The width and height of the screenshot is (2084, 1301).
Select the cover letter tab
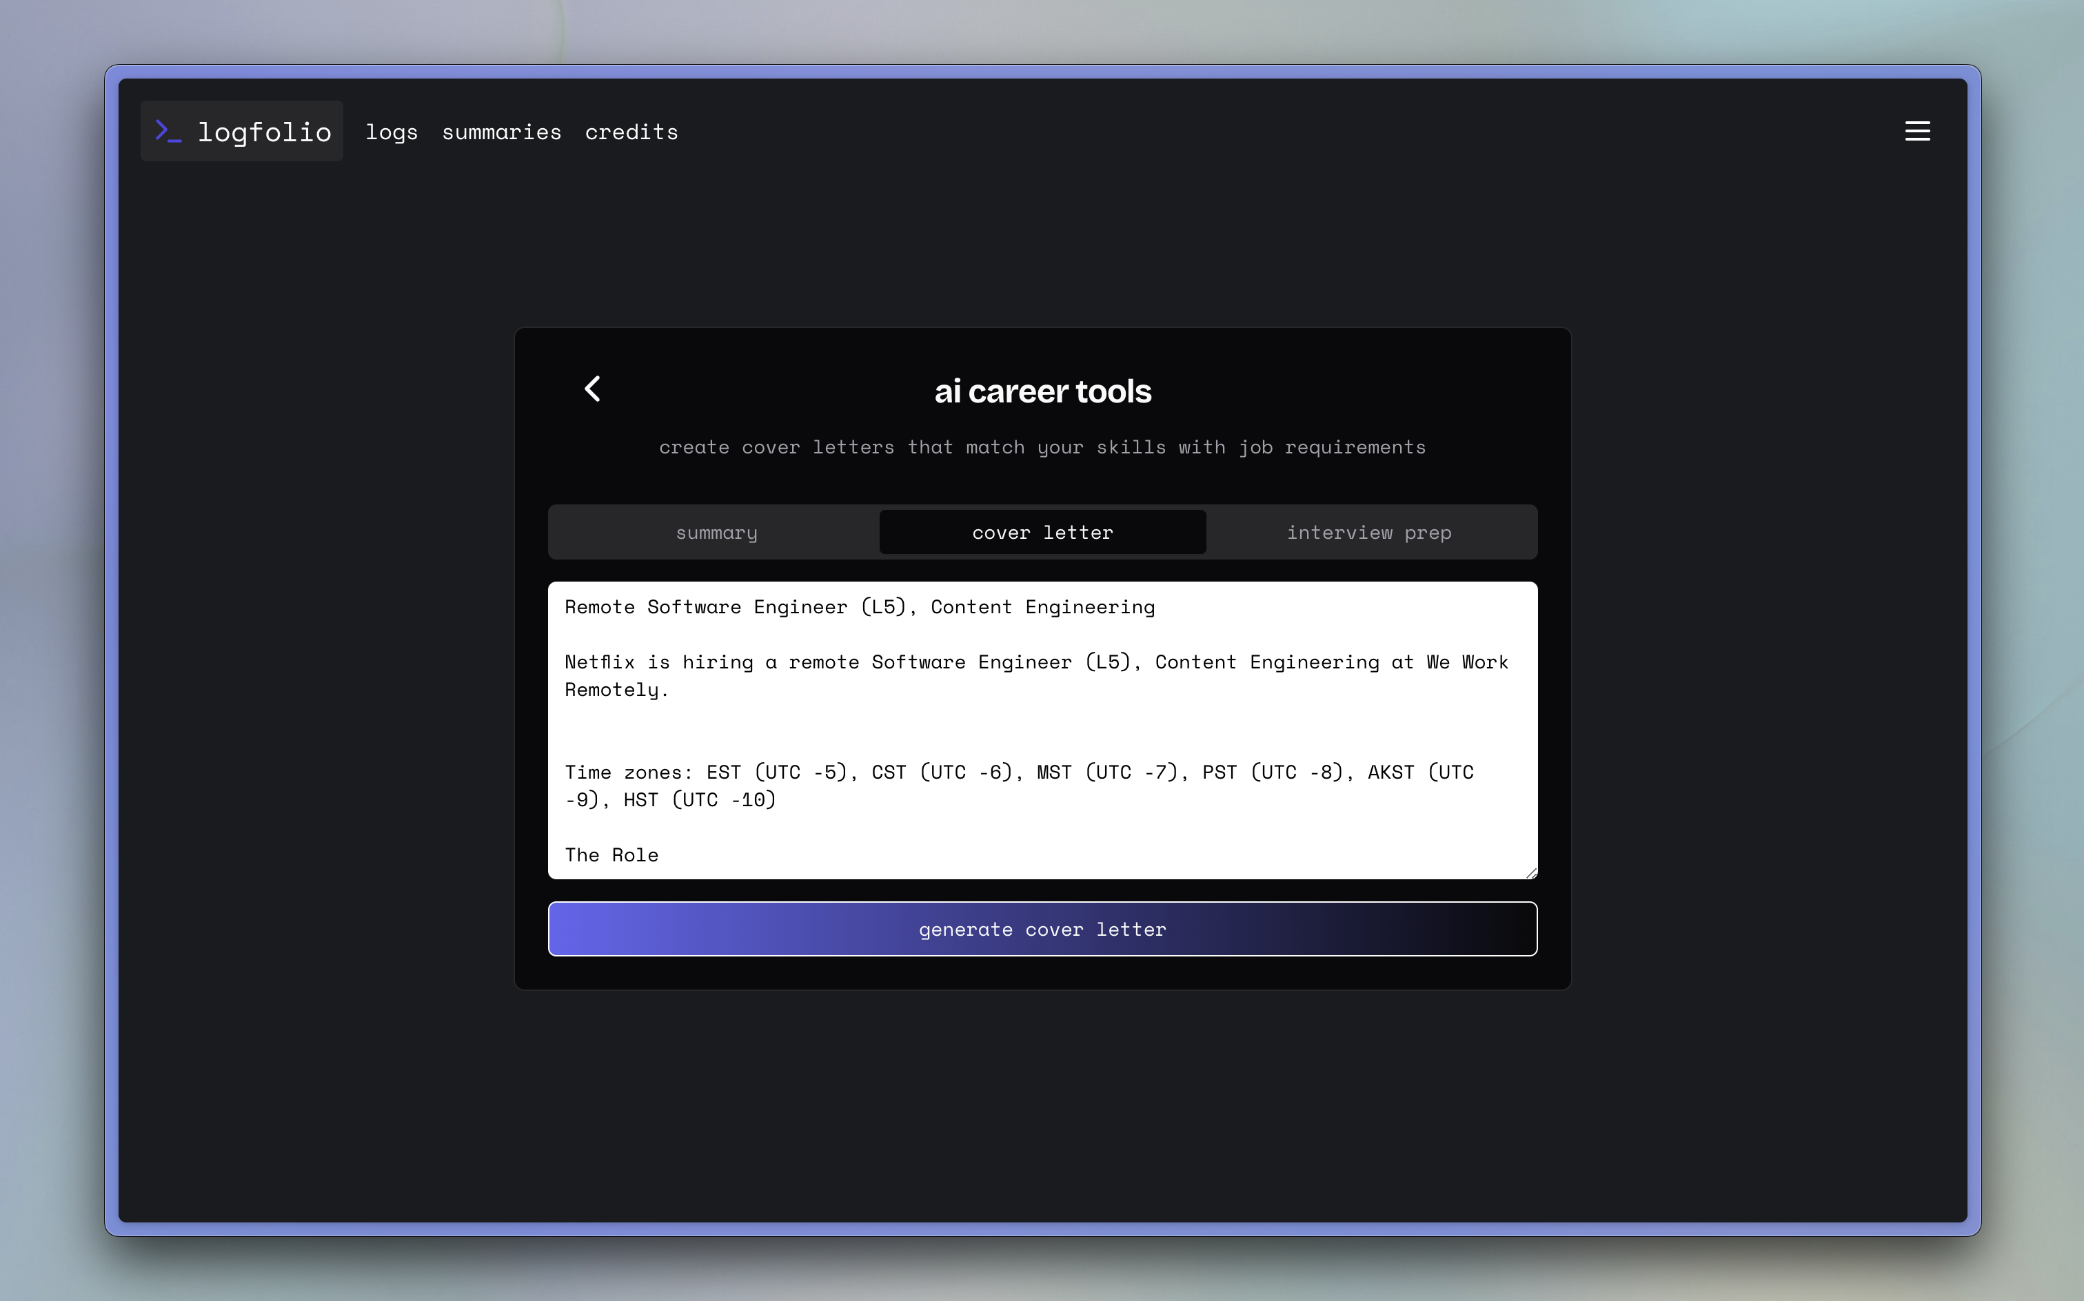click(1042, 533)
